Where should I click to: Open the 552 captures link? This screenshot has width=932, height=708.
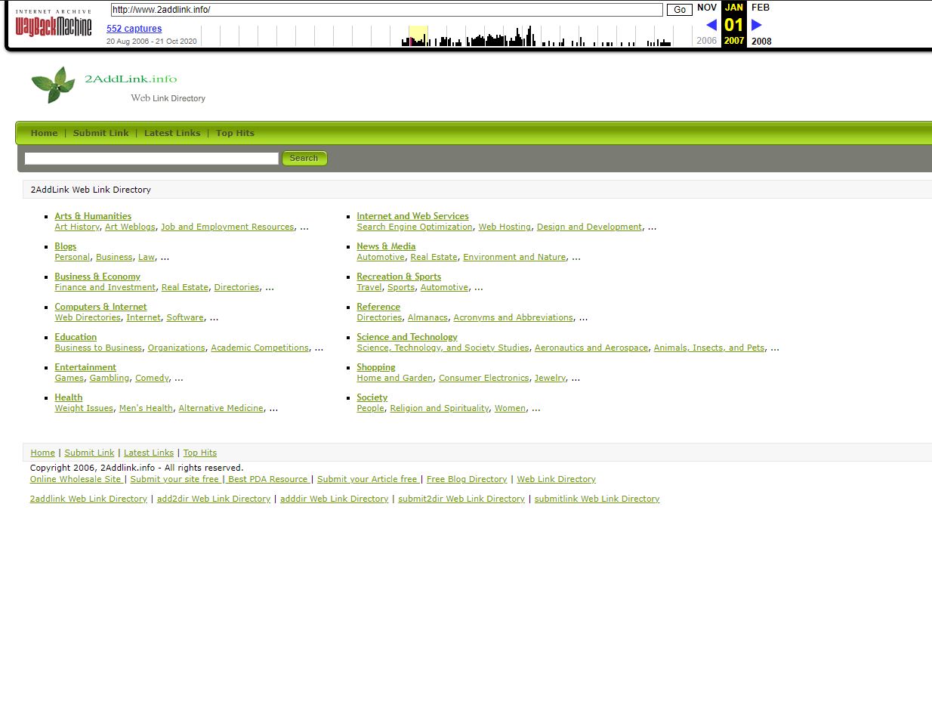coord(134,29)
